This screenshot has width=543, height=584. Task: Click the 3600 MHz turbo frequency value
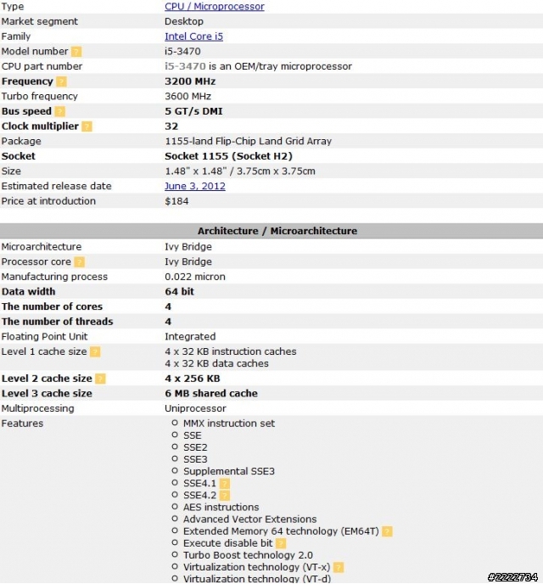pyautogui.click(x=188, y=96)
